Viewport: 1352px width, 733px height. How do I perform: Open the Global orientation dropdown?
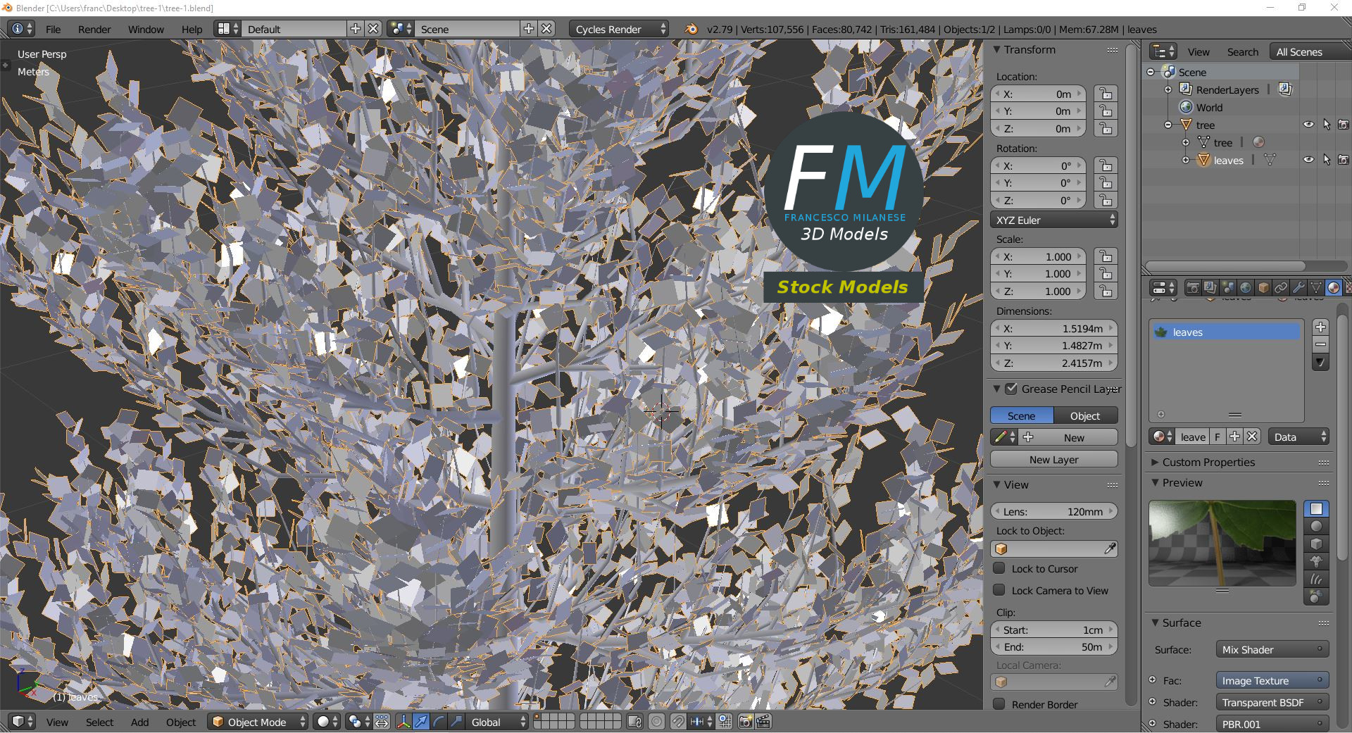(497, 722)
